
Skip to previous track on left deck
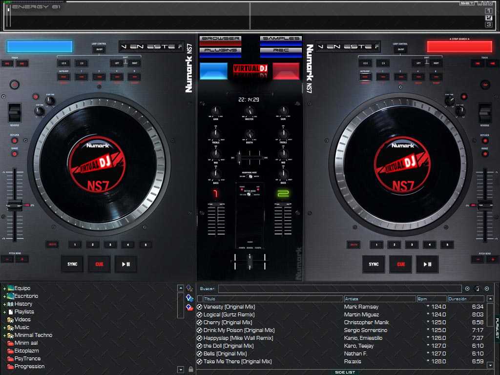7,63
